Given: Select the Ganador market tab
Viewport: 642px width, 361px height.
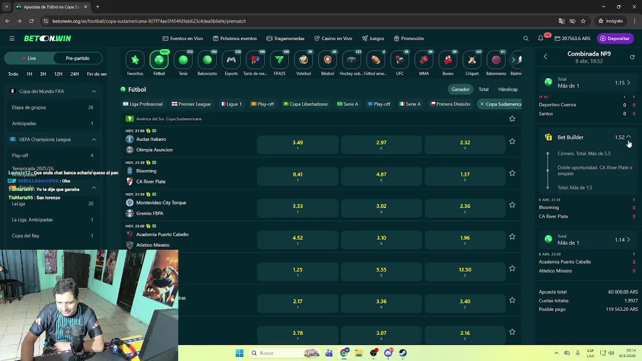Looking at the screenshot, I should (x=460, y=89).
